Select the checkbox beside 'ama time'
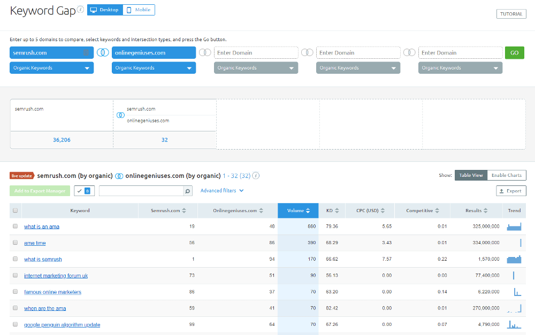Viewport: 535px width, 335px height. pos(16,243)
